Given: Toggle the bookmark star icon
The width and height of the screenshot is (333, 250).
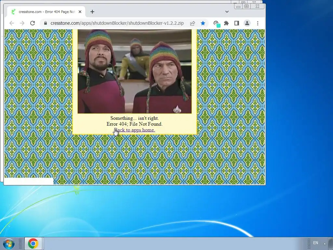Looking at the screenshot, I should coord(203,23).
